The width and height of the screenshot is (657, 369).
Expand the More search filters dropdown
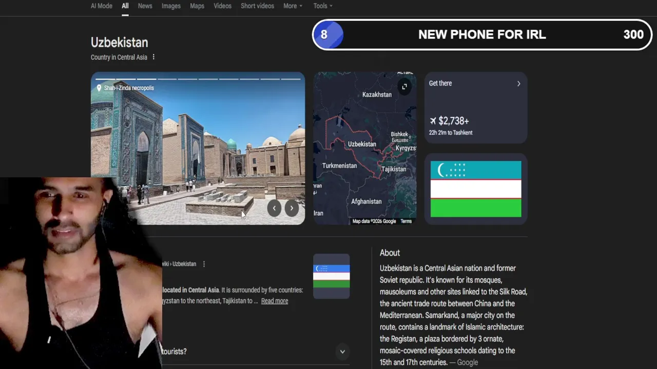[293, 6]
